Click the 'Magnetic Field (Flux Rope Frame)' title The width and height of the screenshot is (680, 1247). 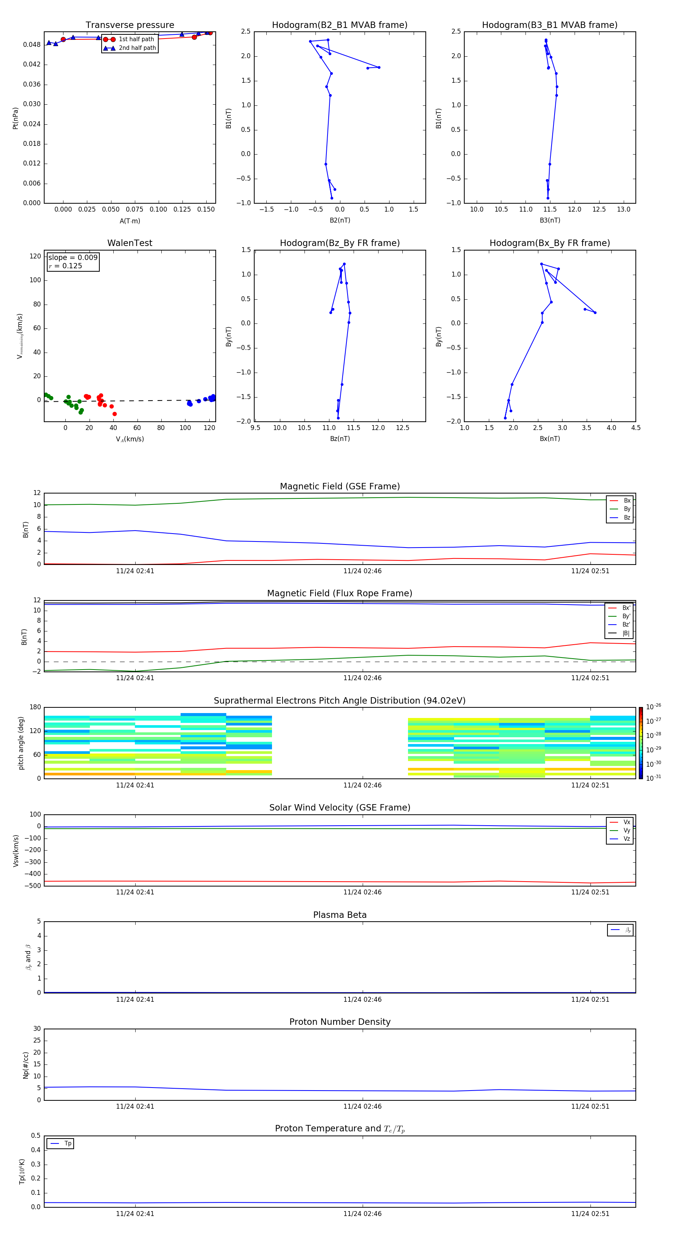point(340,594)
